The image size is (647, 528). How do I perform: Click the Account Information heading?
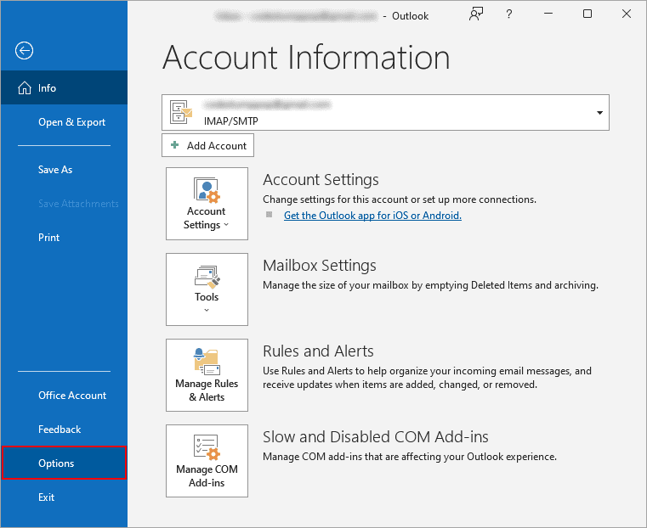pos(306,57)
